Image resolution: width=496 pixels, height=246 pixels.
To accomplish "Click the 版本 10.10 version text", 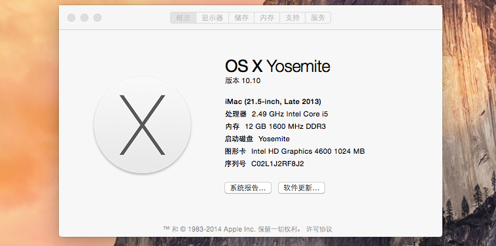I will coord(243,80).
